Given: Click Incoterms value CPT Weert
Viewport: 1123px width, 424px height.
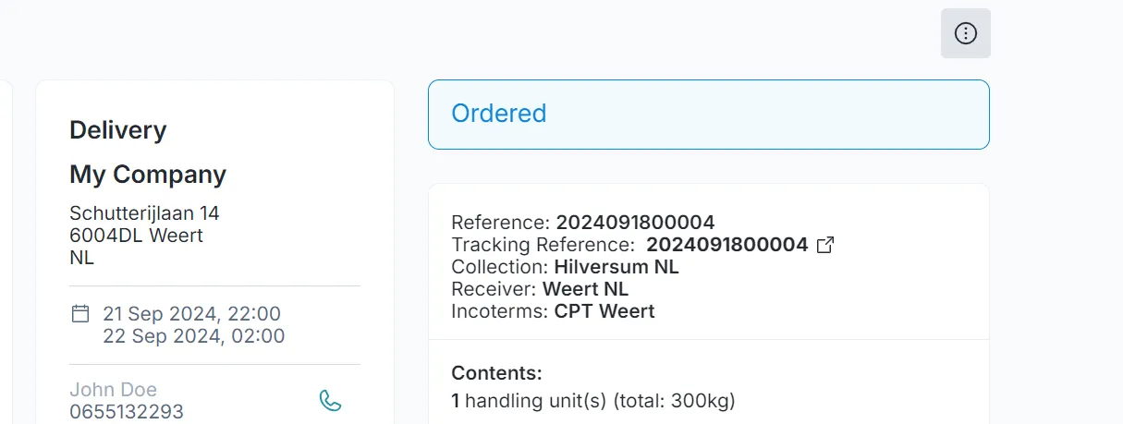Looking at the screenshot, I should [604, 311].
